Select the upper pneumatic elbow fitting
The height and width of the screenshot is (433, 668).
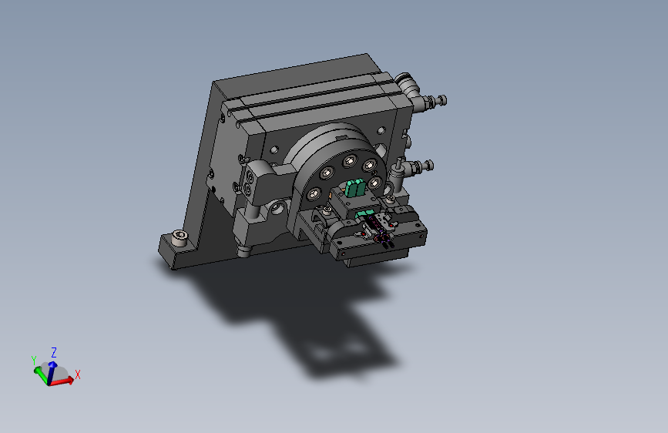click(x=420, y=93)
